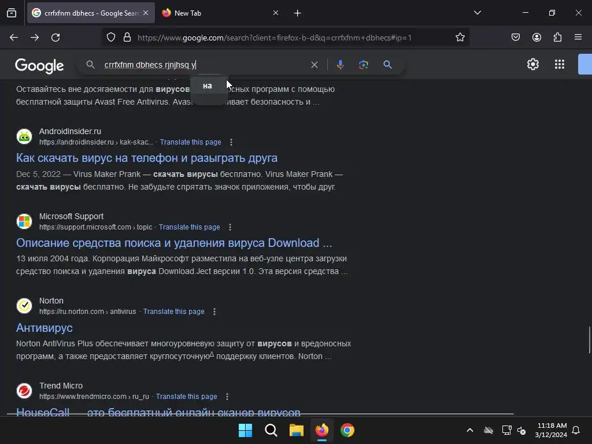Open the Firefox account icon

coord(536,38)
